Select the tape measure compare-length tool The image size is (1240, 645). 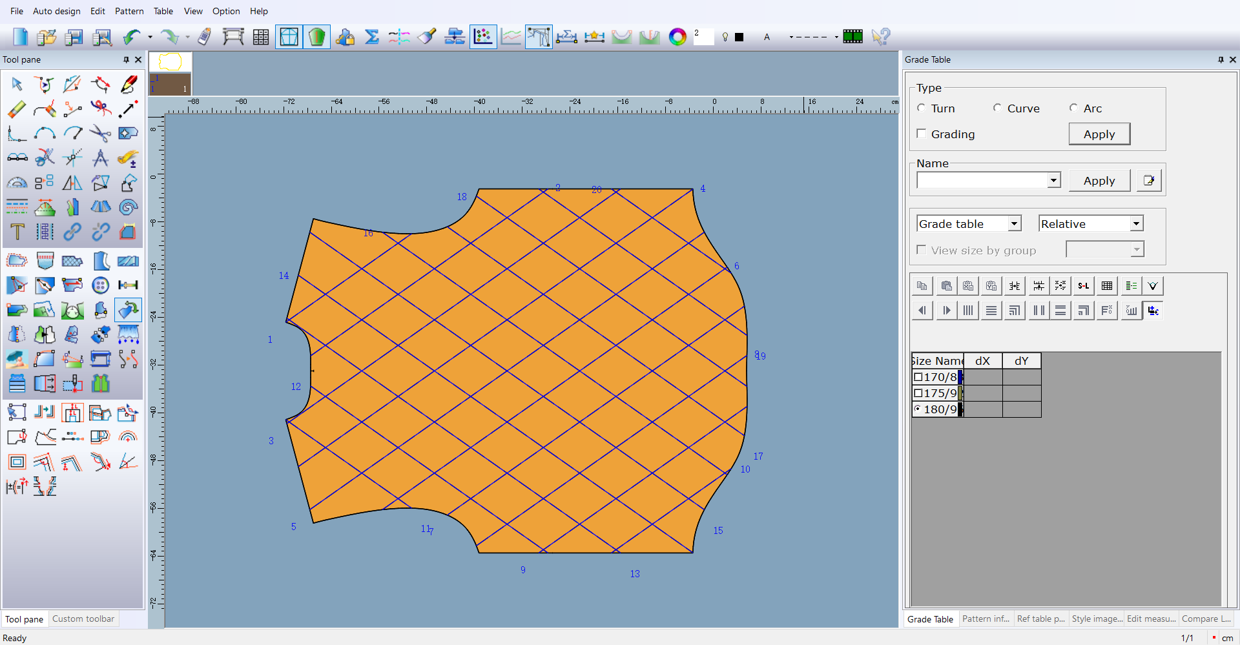[129, 158]
